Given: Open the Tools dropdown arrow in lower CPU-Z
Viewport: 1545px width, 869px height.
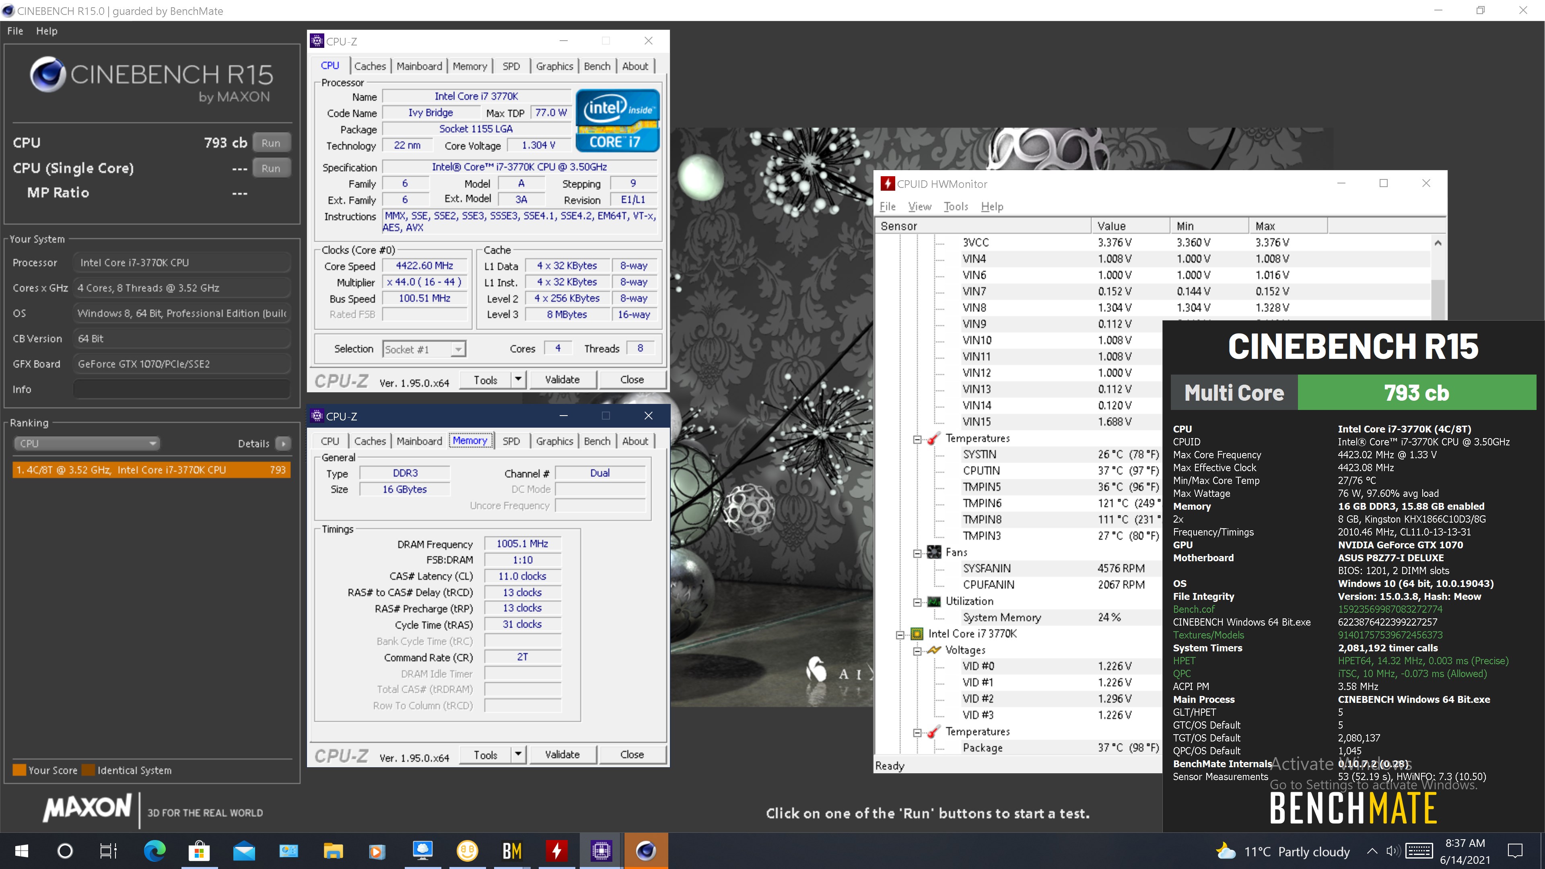Looking at the screenshot, I should coord(518,754).
